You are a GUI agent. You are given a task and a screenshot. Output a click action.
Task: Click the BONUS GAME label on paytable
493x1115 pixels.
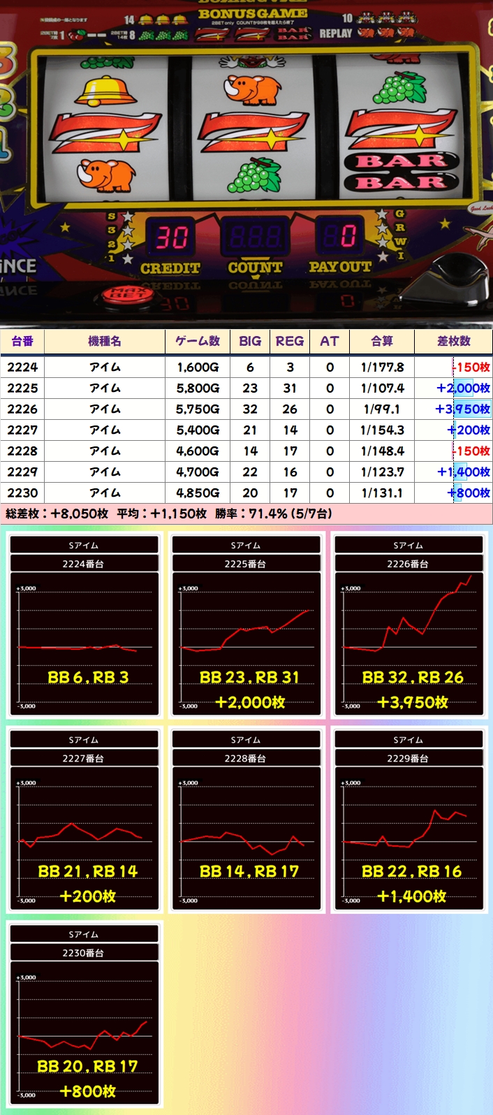(253, 13)
